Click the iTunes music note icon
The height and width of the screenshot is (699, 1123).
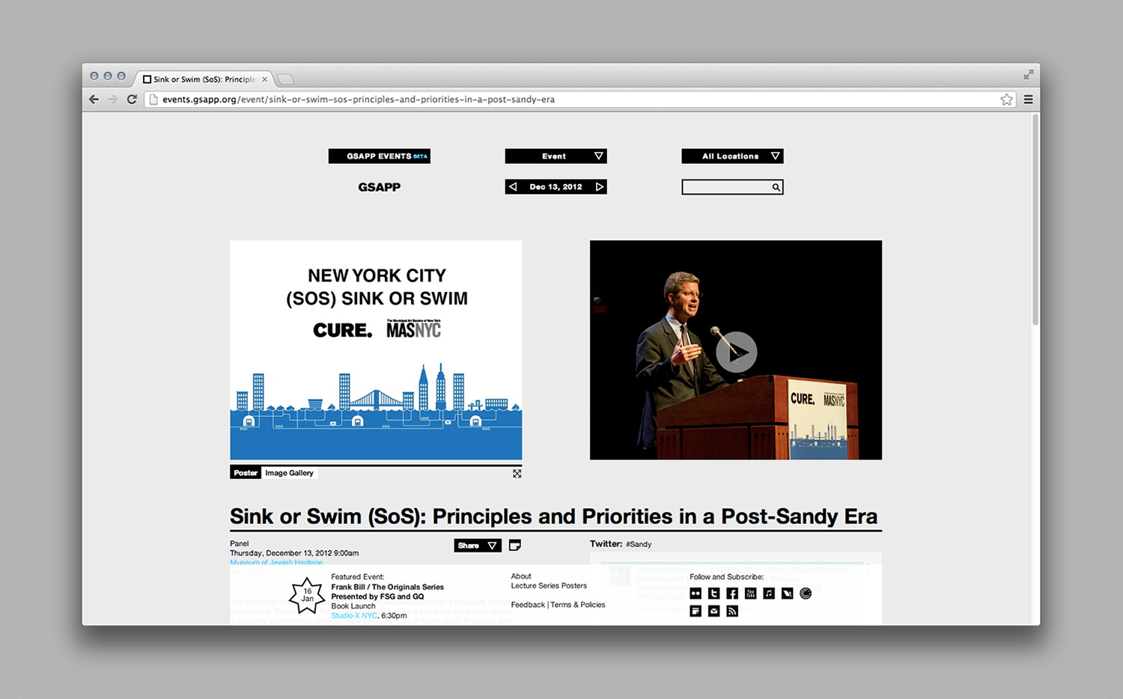point(769,593)
